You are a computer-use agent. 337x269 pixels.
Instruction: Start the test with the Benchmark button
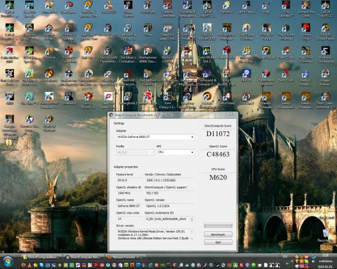218,235
